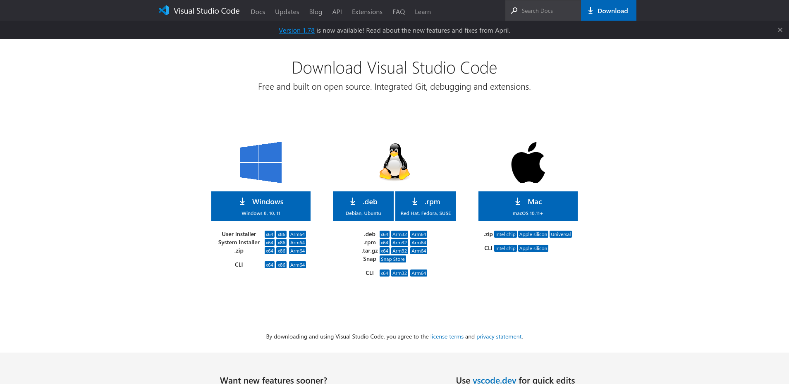The height and width of the screenshot is (384, 789).
Task: Open the Version 1.78 release notes link
Action: (296, 31)
